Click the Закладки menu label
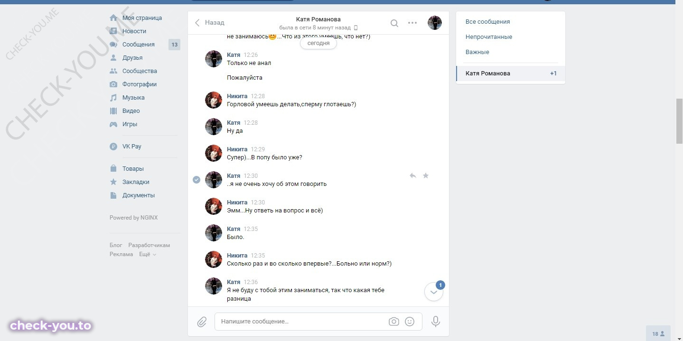 tap(136, 182)
